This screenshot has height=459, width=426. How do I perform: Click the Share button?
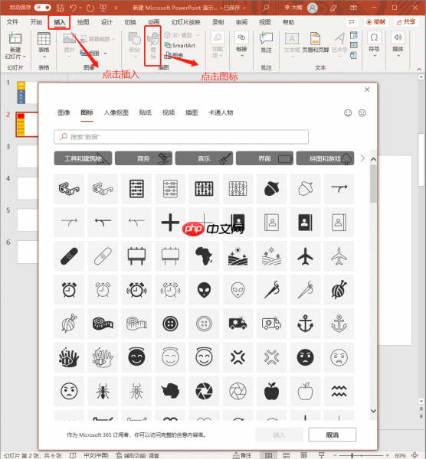pos(406,22)
